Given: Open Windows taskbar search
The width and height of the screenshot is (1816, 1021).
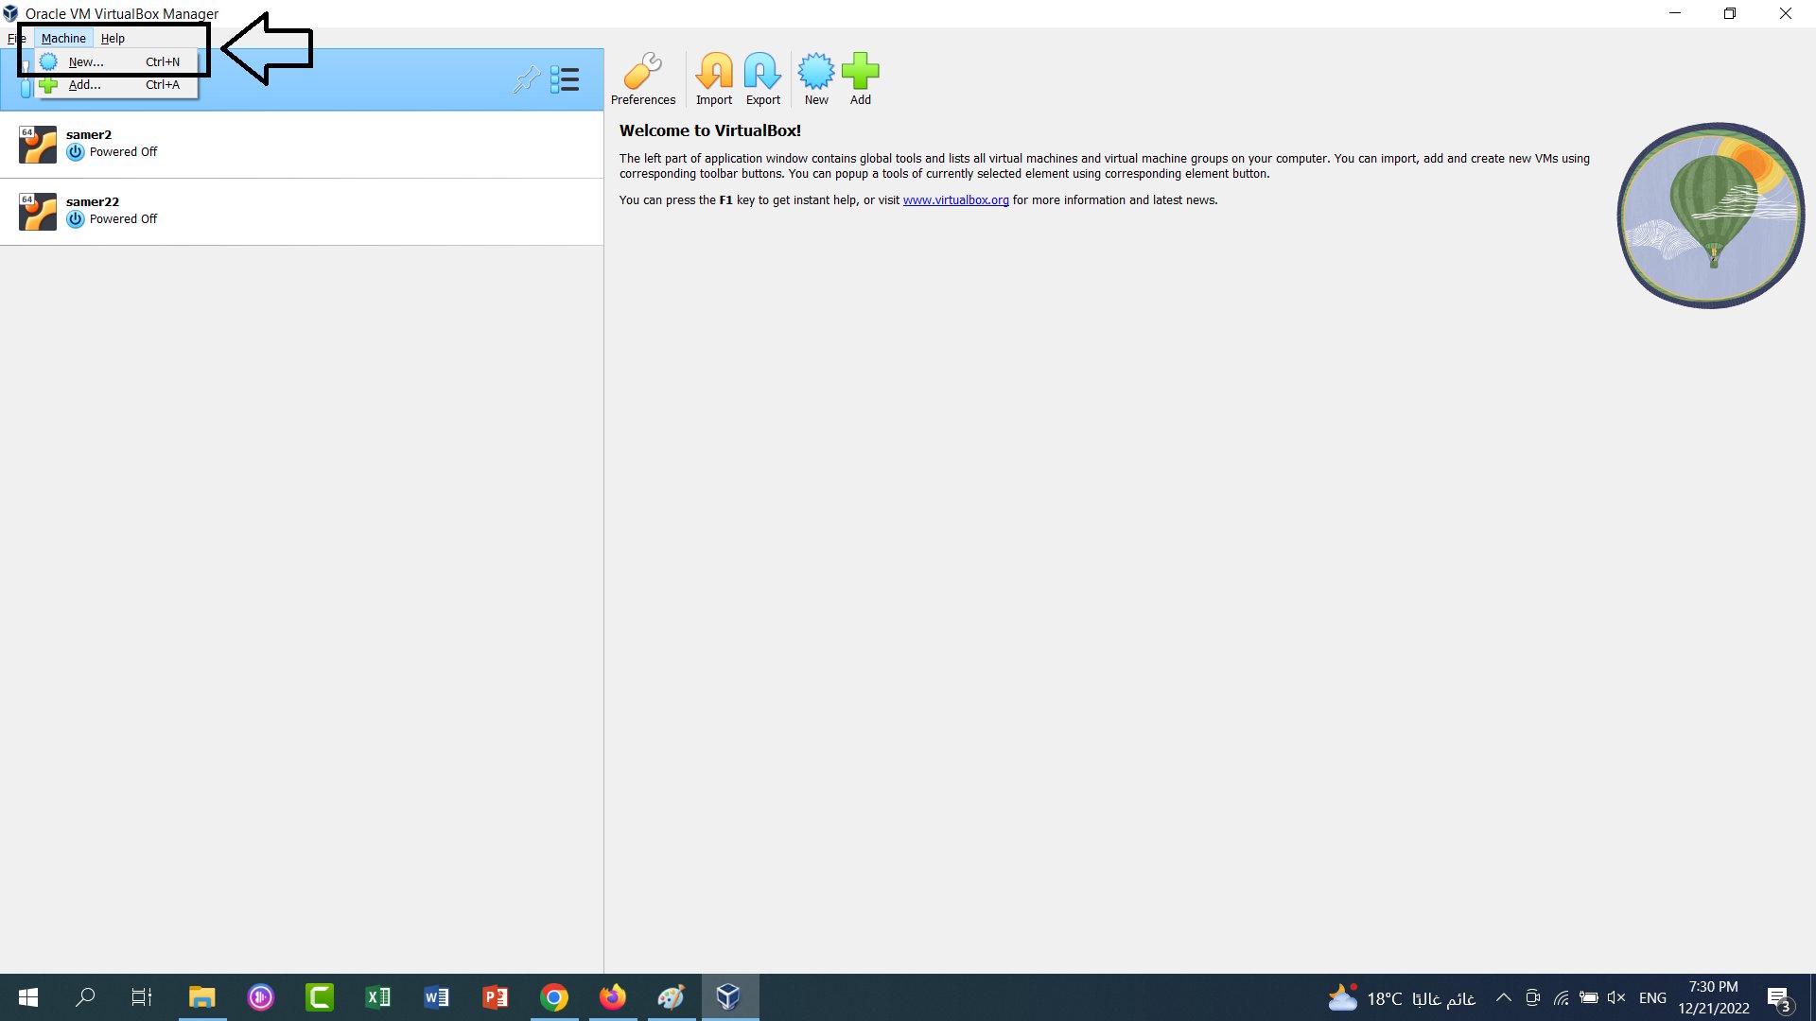Looking at the screenshot, I should point(85,997).
